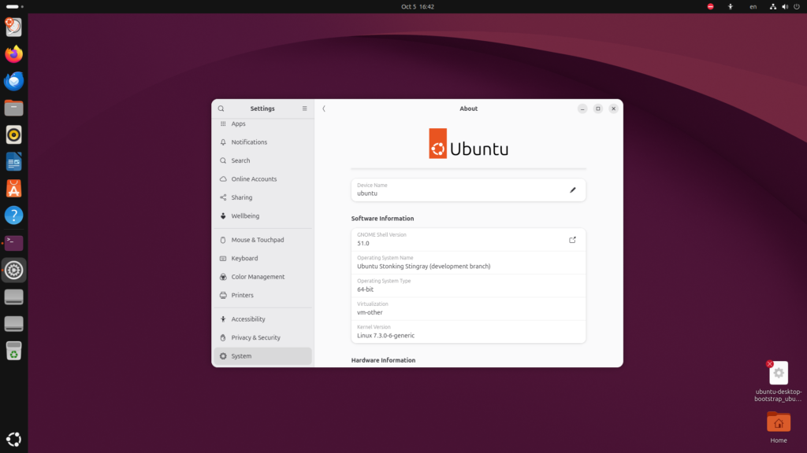Open the Home folder on desktop
807x453 pixels.
pyautogui.click(x=778, y=427)
